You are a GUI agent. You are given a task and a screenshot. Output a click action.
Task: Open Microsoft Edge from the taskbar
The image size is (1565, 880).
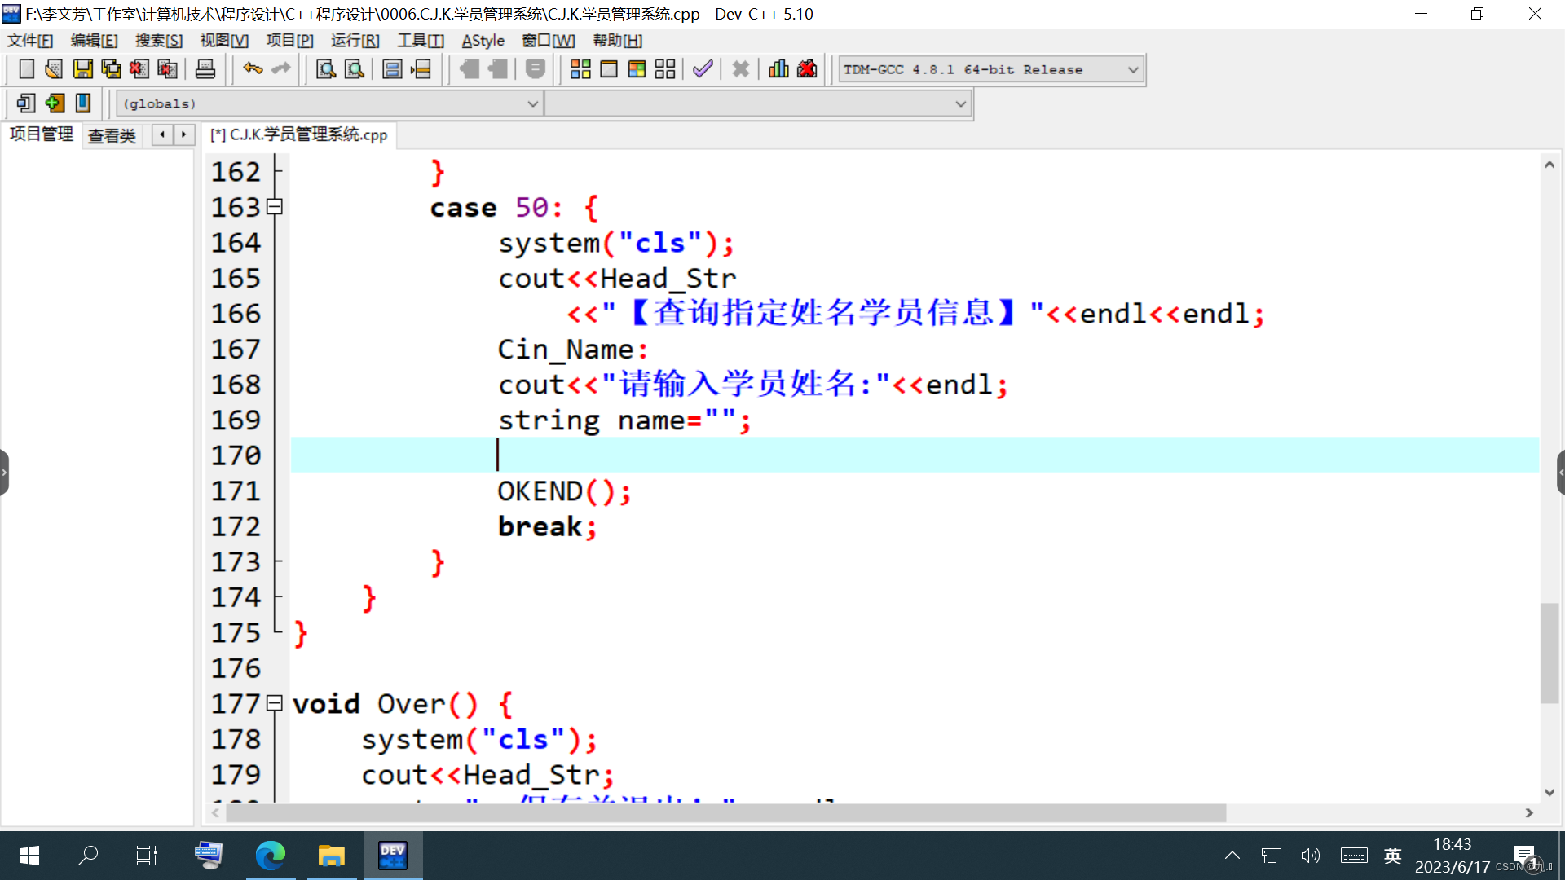click(270, 855)
